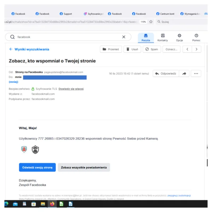Screen dimensions: 212x212
Task: Open the Poczta mail tab
Action: pos(146,37)
